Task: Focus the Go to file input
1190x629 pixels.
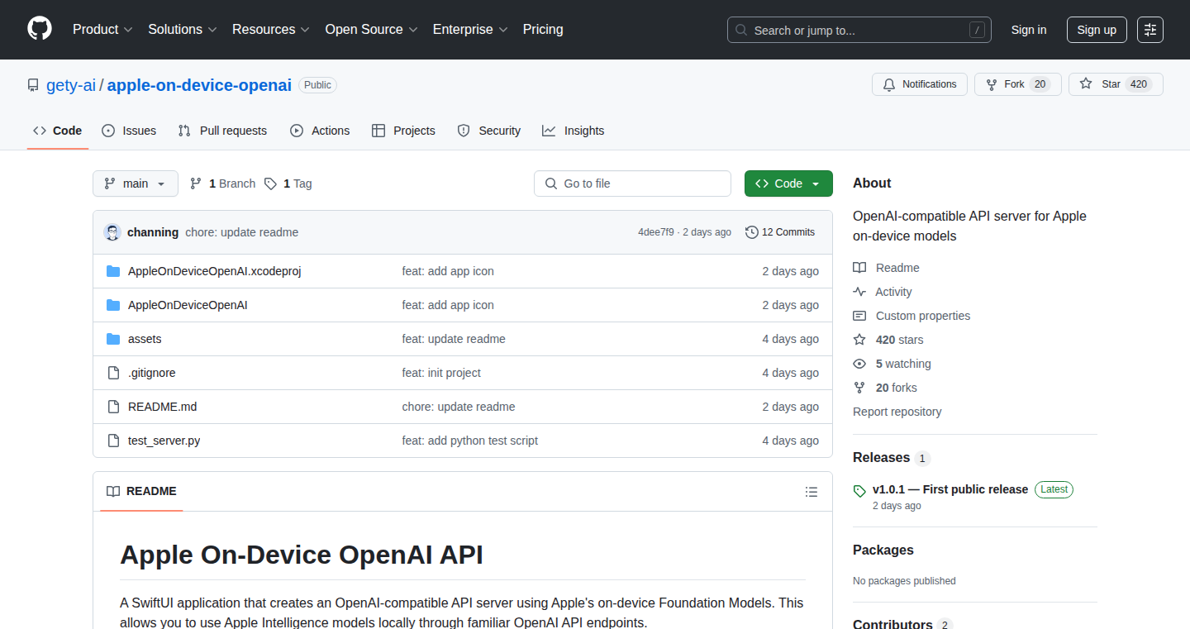Action: pos(632,183)
